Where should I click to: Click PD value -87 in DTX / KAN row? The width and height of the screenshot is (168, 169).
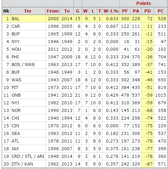(149, 164)
